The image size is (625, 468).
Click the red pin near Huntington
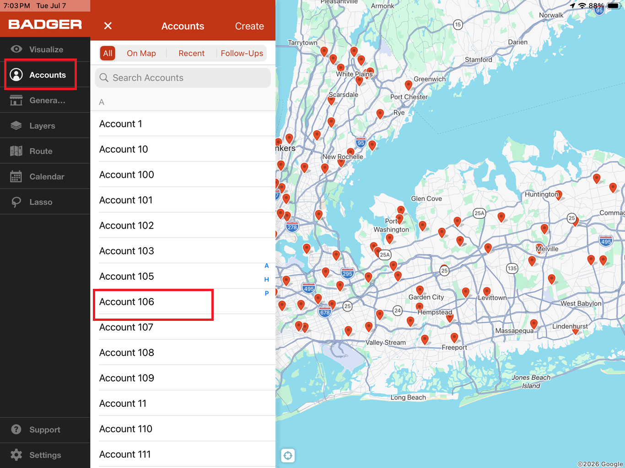[558, 195]
